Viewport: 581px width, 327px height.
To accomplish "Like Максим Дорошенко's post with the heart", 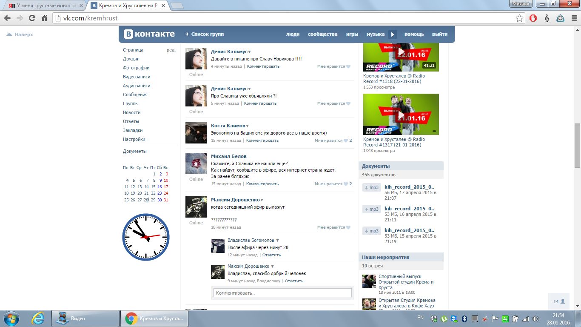I will [x=348, y=227].
